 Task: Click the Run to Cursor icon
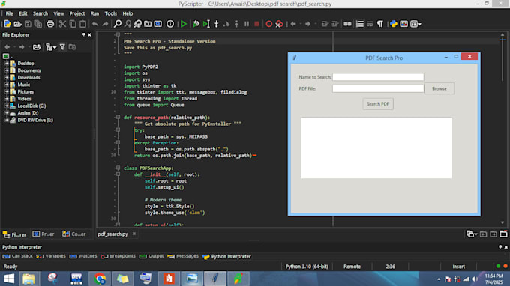(206, 24)
